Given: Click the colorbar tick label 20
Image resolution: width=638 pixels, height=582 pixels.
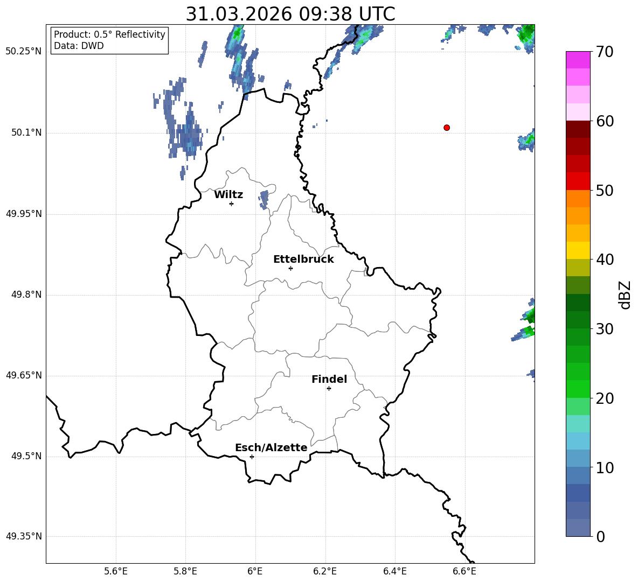Looking at the screenshot, I should pos(605,398).
